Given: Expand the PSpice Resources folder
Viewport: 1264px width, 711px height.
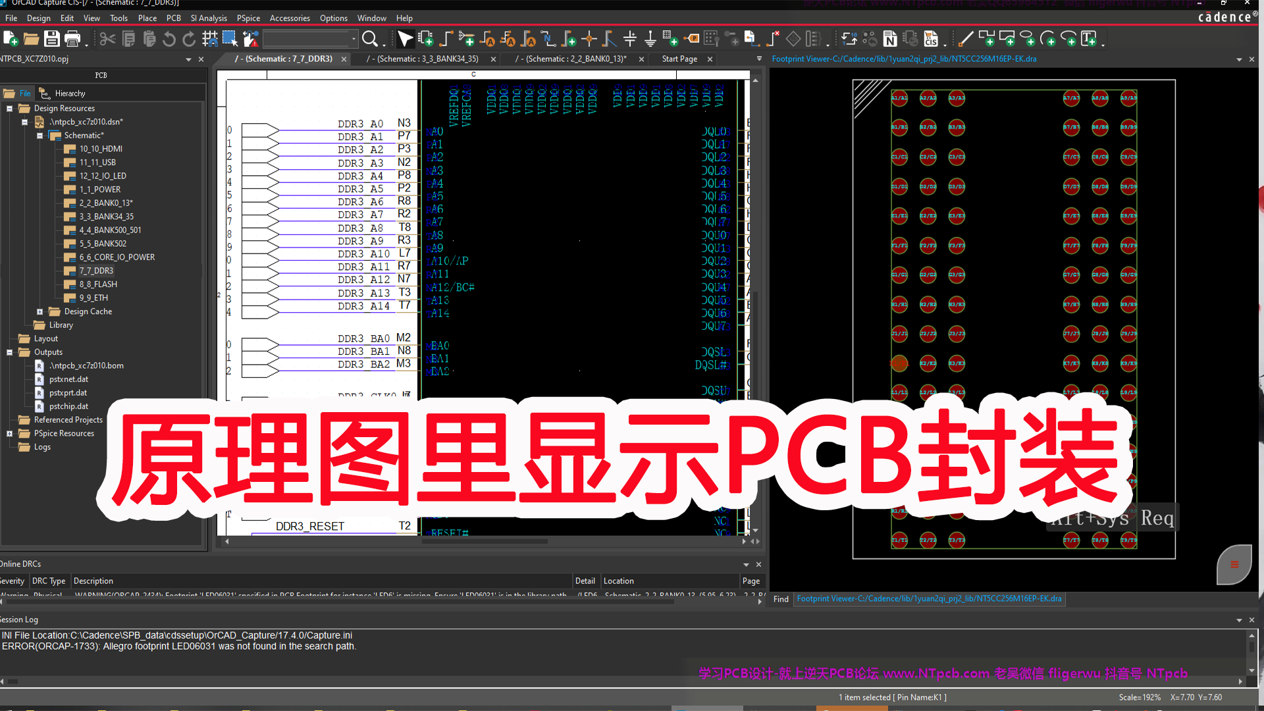Looking at the screenshot, I should tap(9, 434).
